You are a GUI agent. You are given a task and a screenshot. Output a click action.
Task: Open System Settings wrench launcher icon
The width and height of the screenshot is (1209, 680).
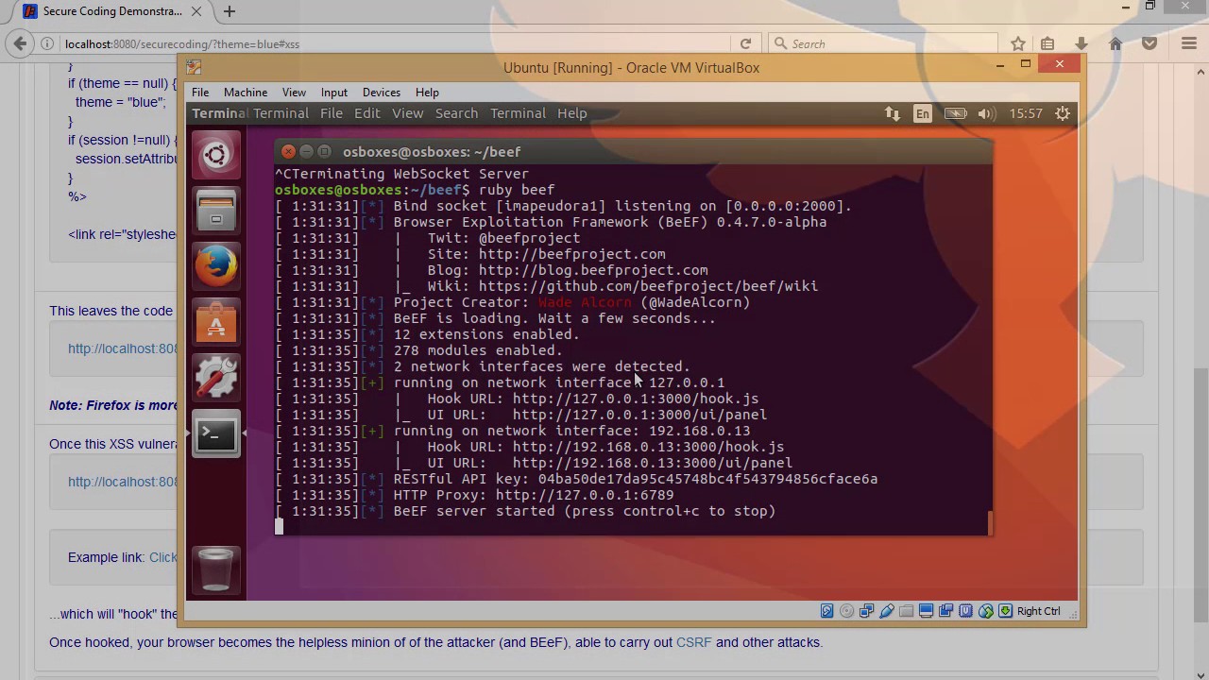(x=216, y=377)
